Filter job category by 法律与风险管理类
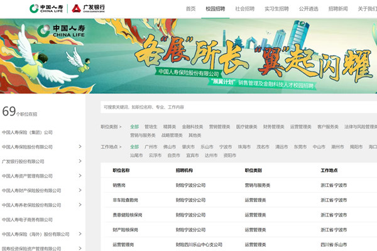The width and height of the screenshot is (377, 251). click(361, 127)
